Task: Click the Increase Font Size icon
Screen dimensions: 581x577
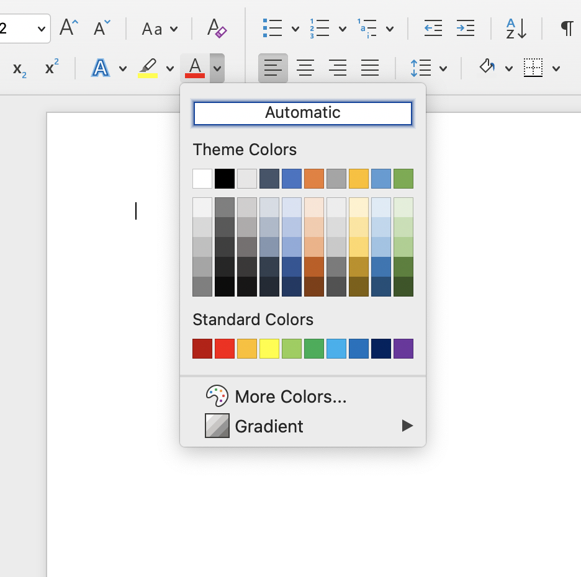Action: pos(69,28)
